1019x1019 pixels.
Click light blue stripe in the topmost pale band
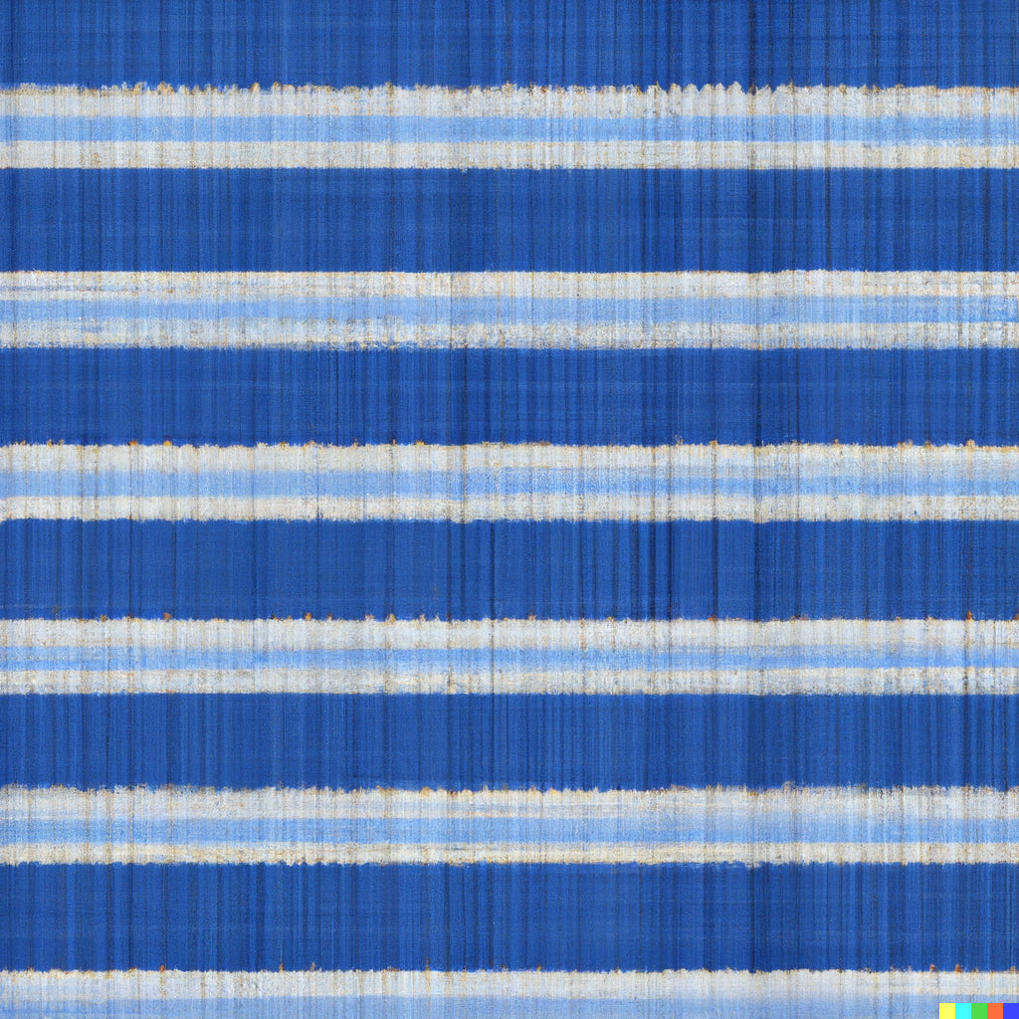click(x=509, y=129)
